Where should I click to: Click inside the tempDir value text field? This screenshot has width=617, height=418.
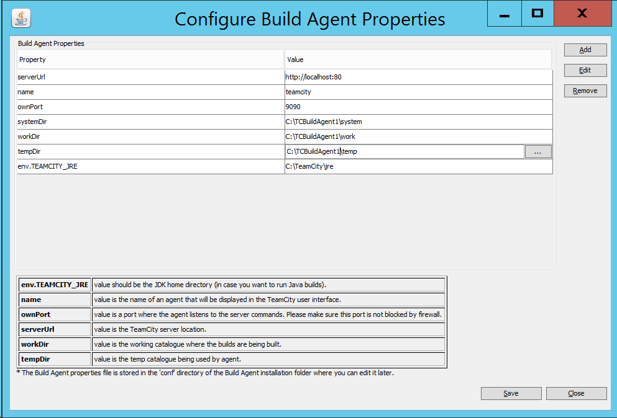pos(404,152)
